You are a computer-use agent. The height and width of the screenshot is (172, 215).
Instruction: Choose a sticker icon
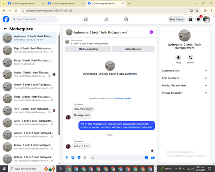tap(79, 158)
